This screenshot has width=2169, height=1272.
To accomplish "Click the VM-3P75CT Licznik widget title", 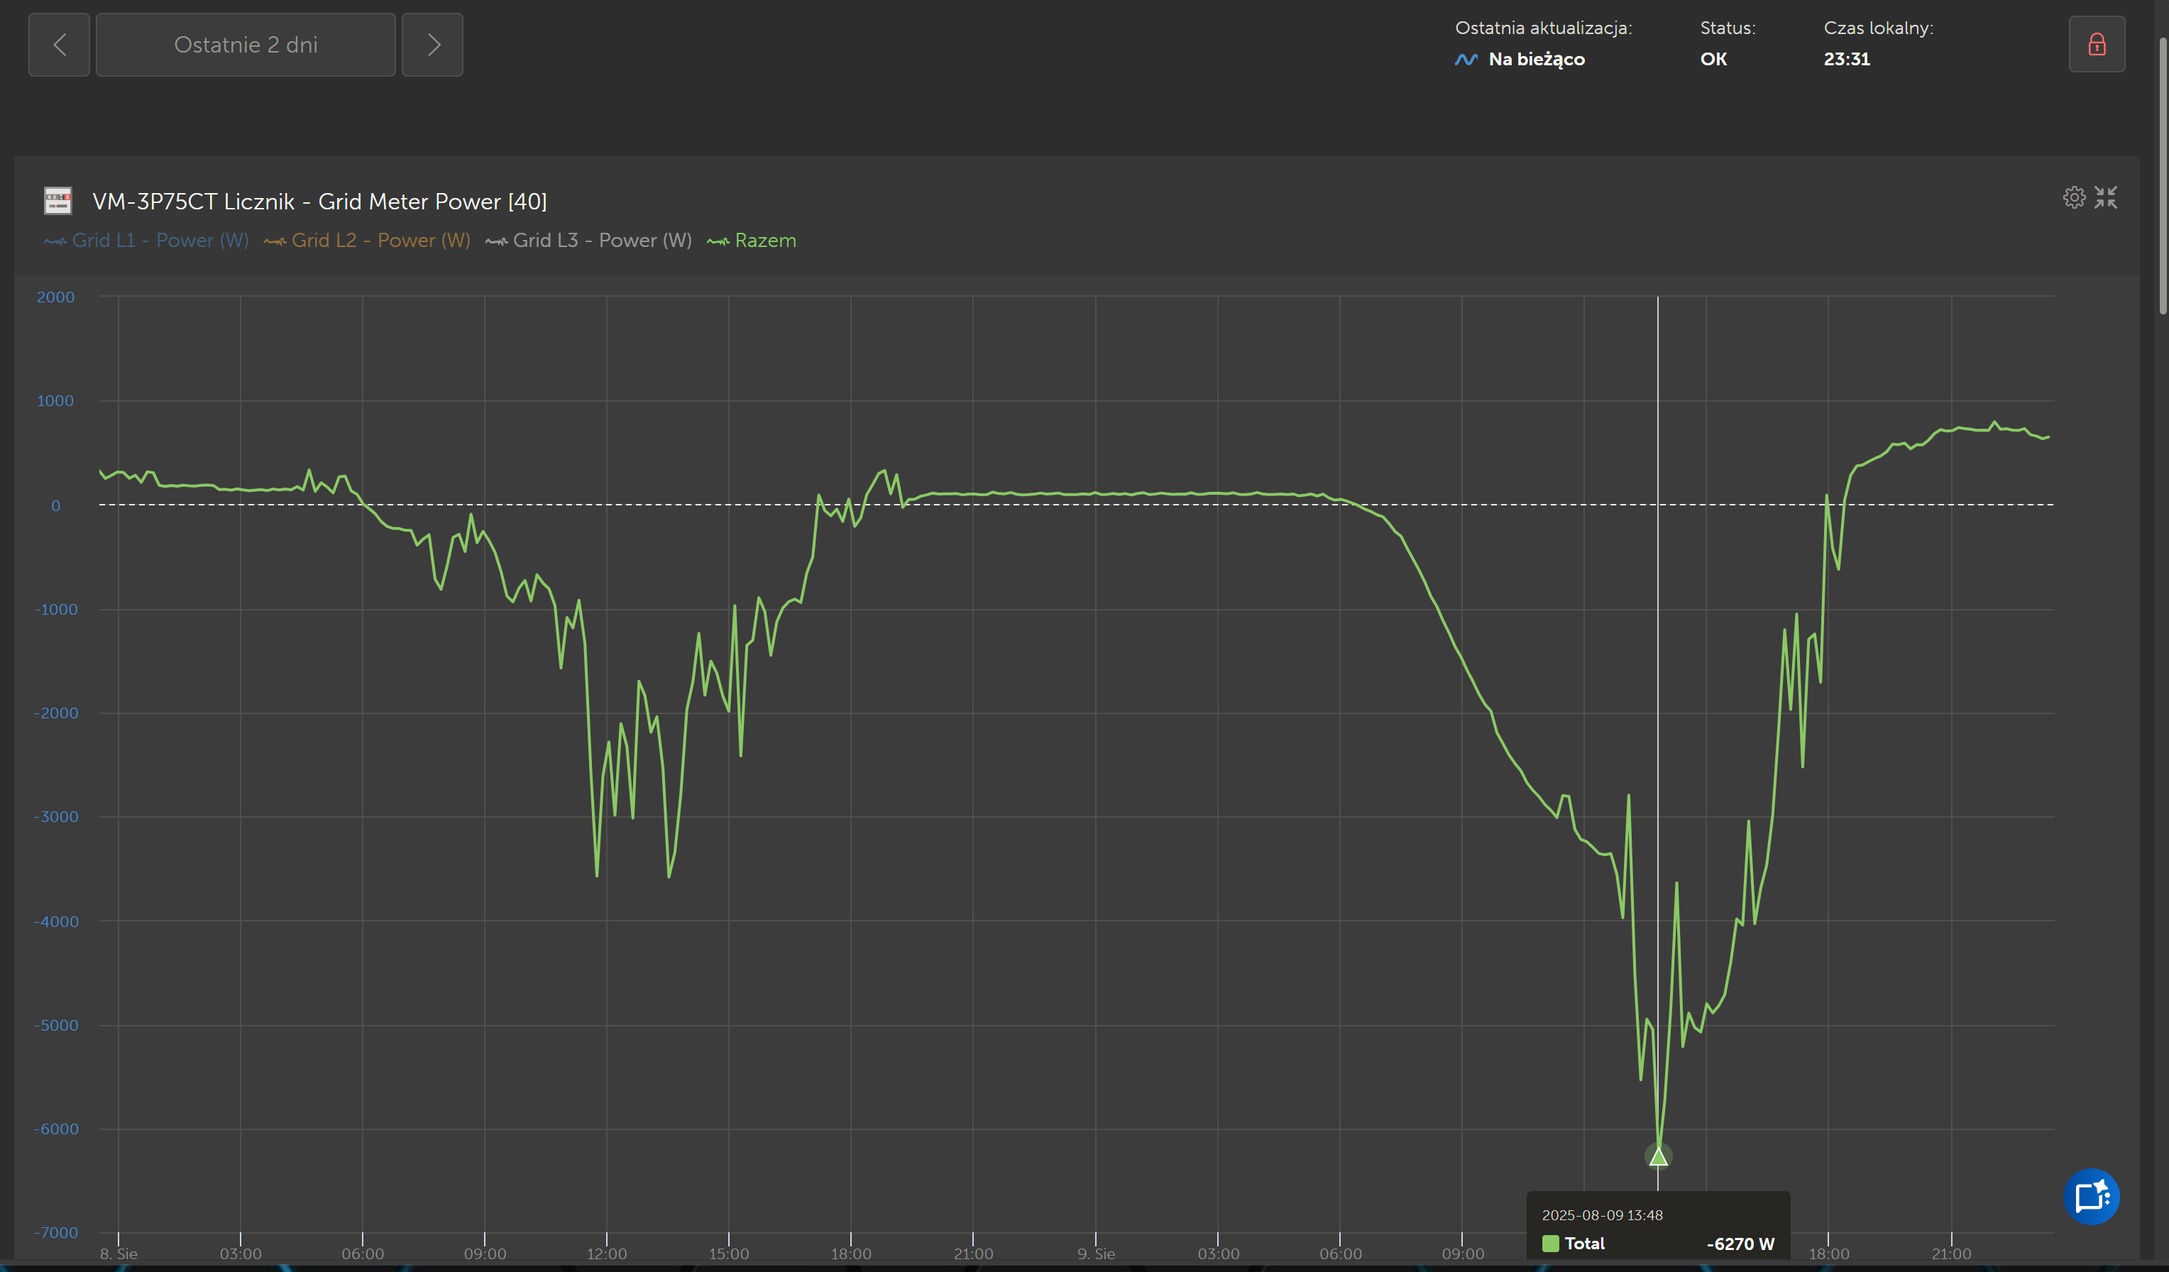I will coord(319,202).
